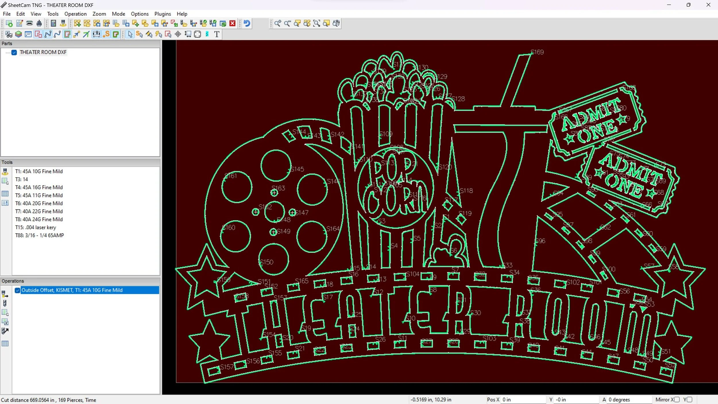718x404 pixels.
Task: Click the angle degrees input field
Action: pyautogui.click(x=628, y=400)
